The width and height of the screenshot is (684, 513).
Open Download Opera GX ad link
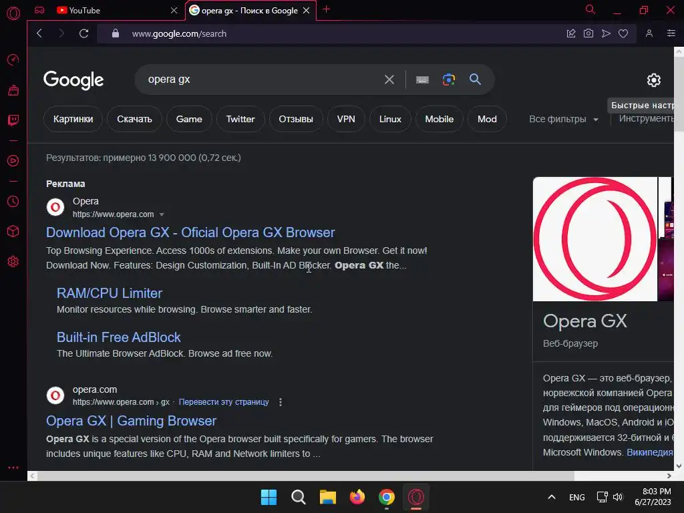(x=190, y=232)
